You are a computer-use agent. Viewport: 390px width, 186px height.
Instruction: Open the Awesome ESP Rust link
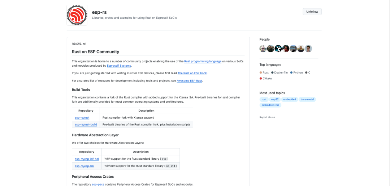[x=189, y=81]
